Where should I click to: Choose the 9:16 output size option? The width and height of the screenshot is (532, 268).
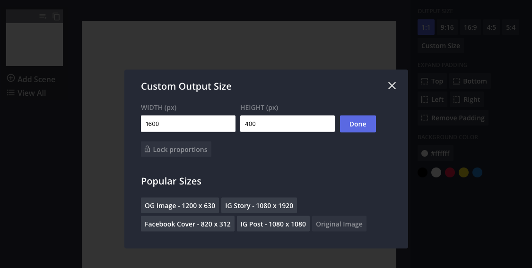click(447, 27)
